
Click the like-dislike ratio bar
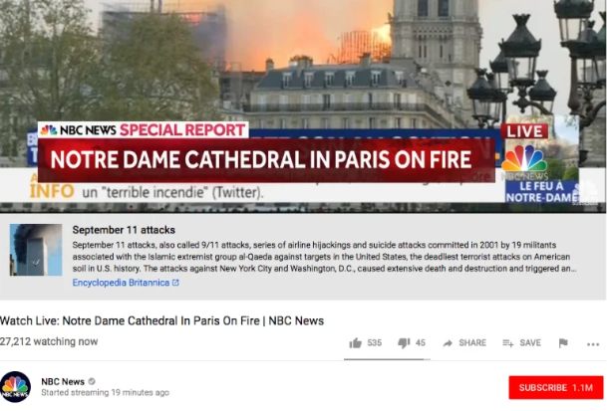[x=387, y=359]
